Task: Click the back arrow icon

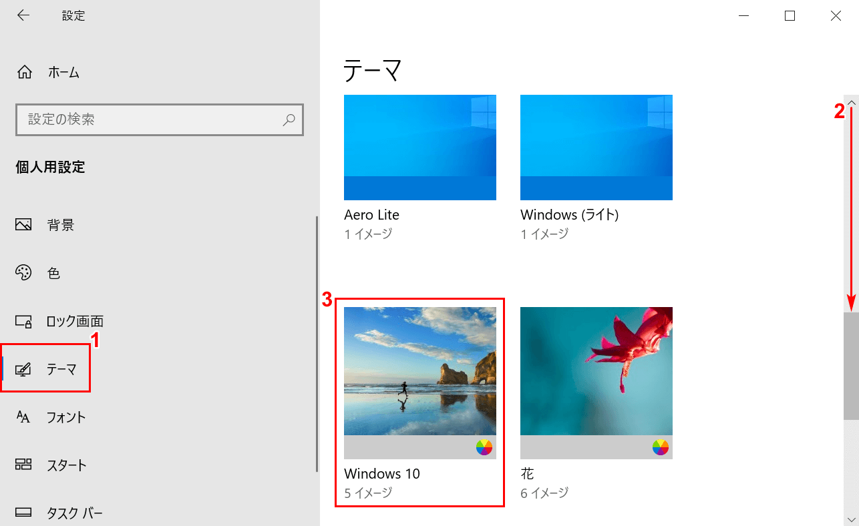Action: tap(23, 15)
